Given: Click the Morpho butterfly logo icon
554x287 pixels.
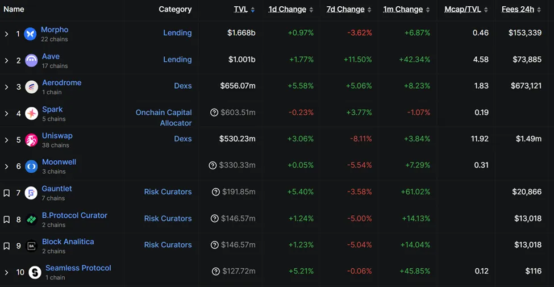Looking at the screenshot, I should (x=31, y=34).
